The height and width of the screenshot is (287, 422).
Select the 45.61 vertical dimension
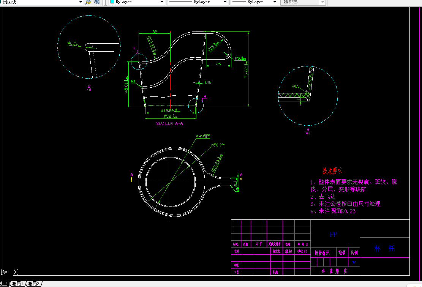(126, 84)
